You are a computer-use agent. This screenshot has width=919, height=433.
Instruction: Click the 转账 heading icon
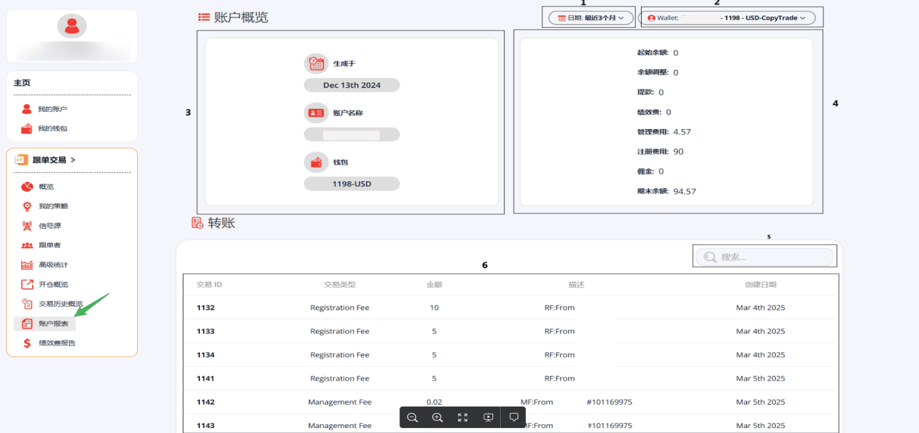198,223
